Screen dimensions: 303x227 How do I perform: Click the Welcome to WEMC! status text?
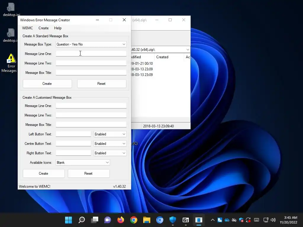(x=35, y=187)
